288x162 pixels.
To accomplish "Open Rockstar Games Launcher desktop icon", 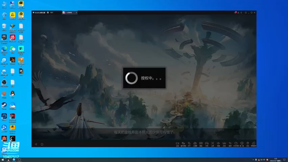I will [x=13, y=129].
